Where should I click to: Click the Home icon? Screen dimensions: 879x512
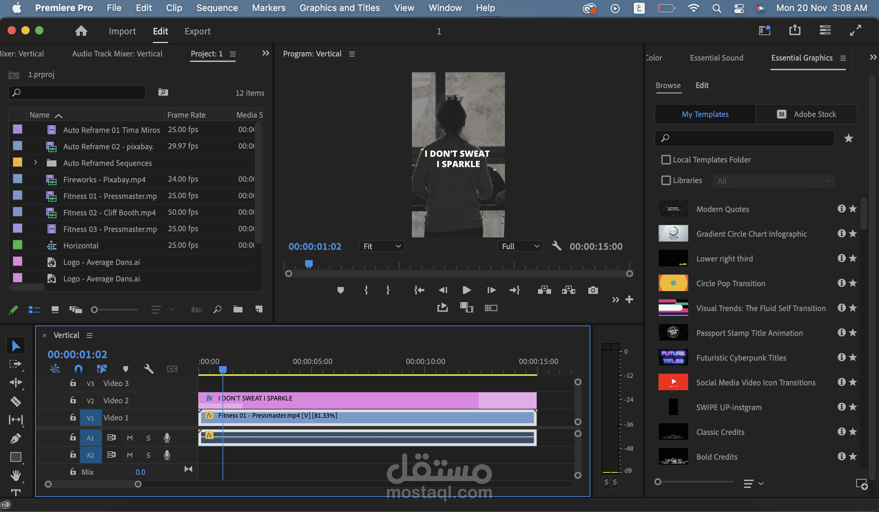(x=81, y=31)
